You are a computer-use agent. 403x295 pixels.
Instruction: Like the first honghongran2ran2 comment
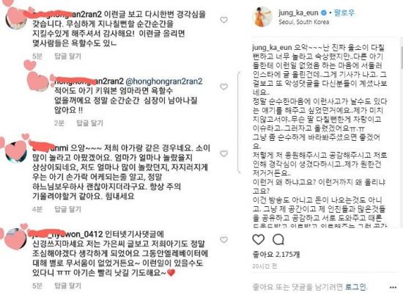click(224, 20)
